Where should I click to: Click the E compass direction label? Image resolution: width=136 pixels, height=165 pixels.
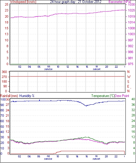(x=128, y=86)
